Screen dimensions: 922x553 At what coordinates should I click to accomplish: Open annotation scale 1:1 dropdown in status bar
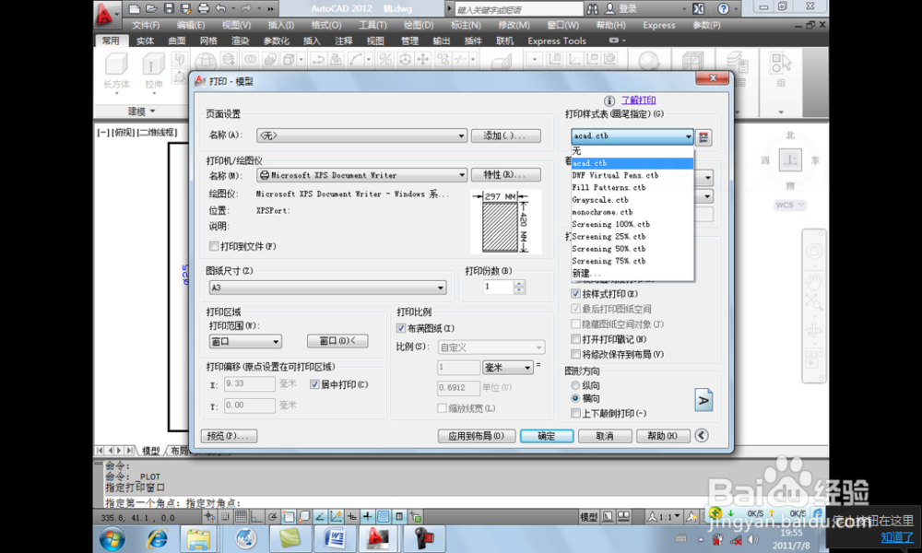click(664, 517)
